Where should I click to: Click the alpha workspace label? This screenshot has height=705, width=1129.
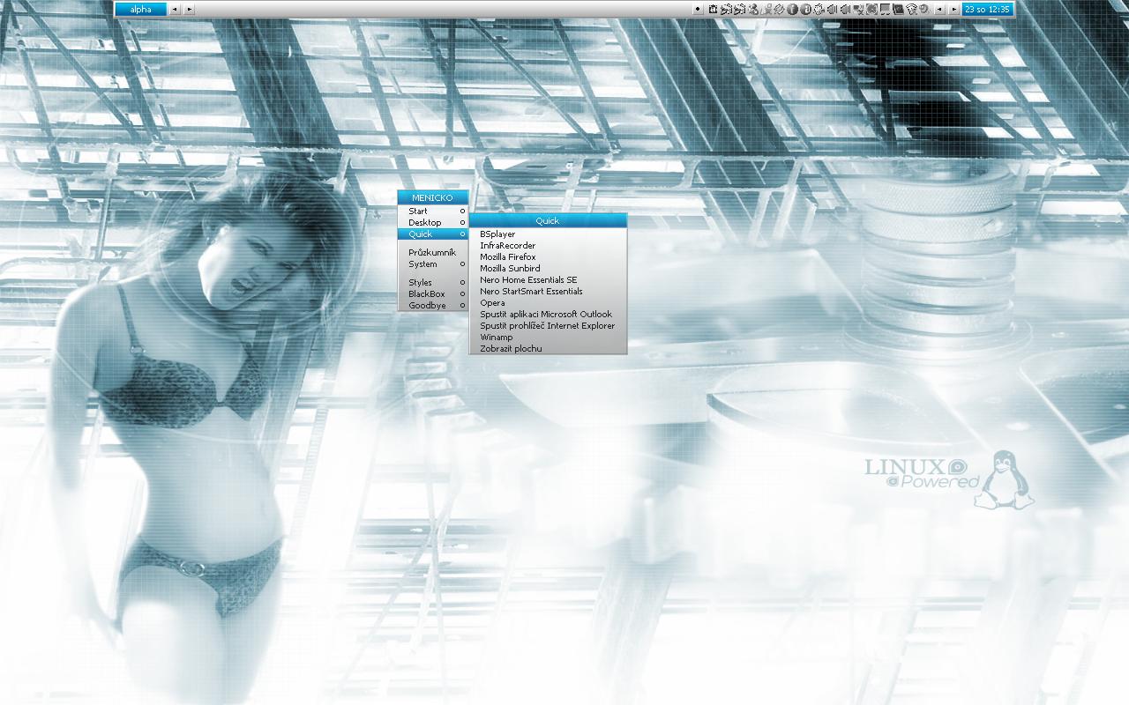click(140, 9)
